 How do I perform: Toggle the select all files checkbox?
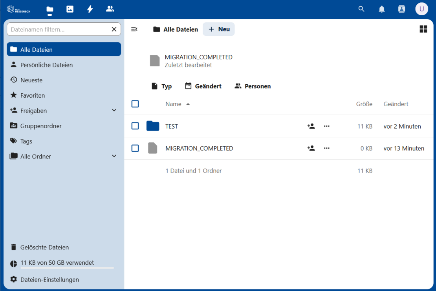[135, 104]
